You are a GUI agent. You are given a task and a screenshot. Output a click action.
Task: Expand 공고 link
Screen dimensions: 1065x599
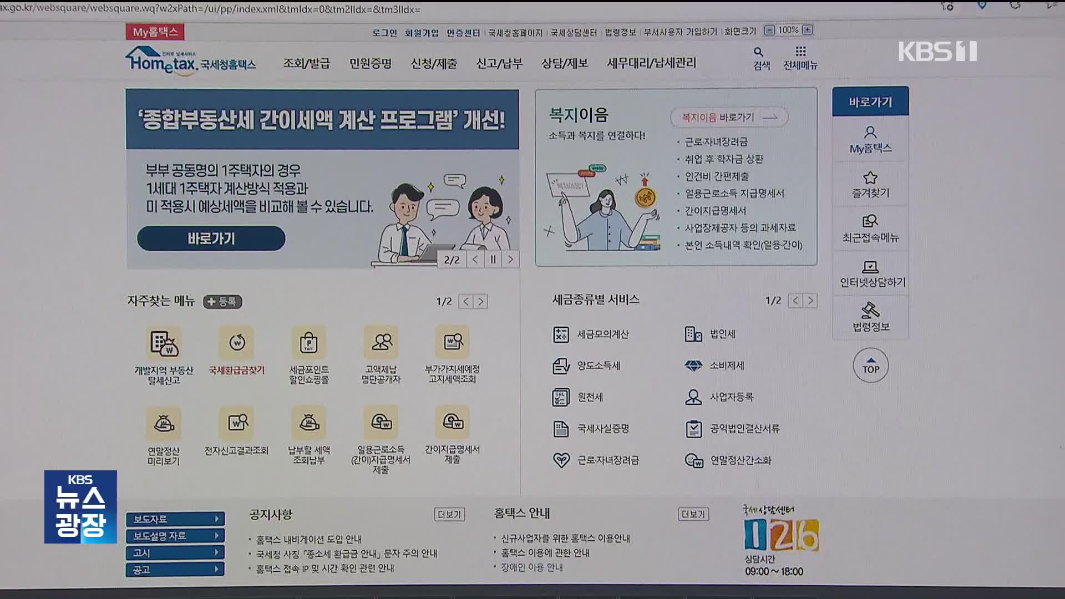(175, 570)
